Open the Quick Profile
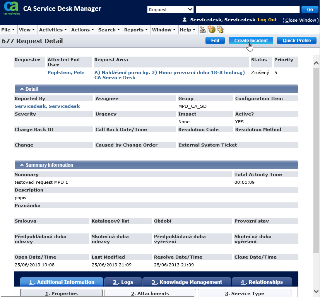 (x=297, y=40)
